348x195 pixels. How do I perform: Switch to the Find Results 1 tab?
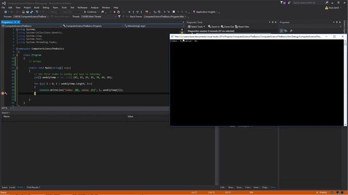34,187
